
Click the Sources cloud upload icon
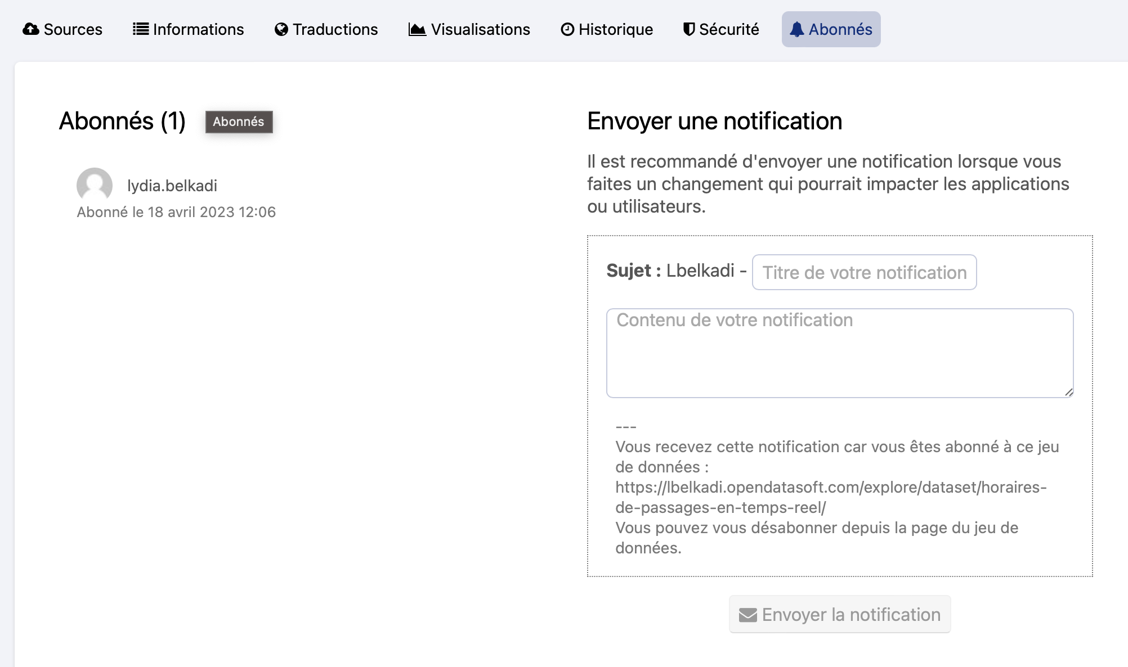click(x=31, y=29)
